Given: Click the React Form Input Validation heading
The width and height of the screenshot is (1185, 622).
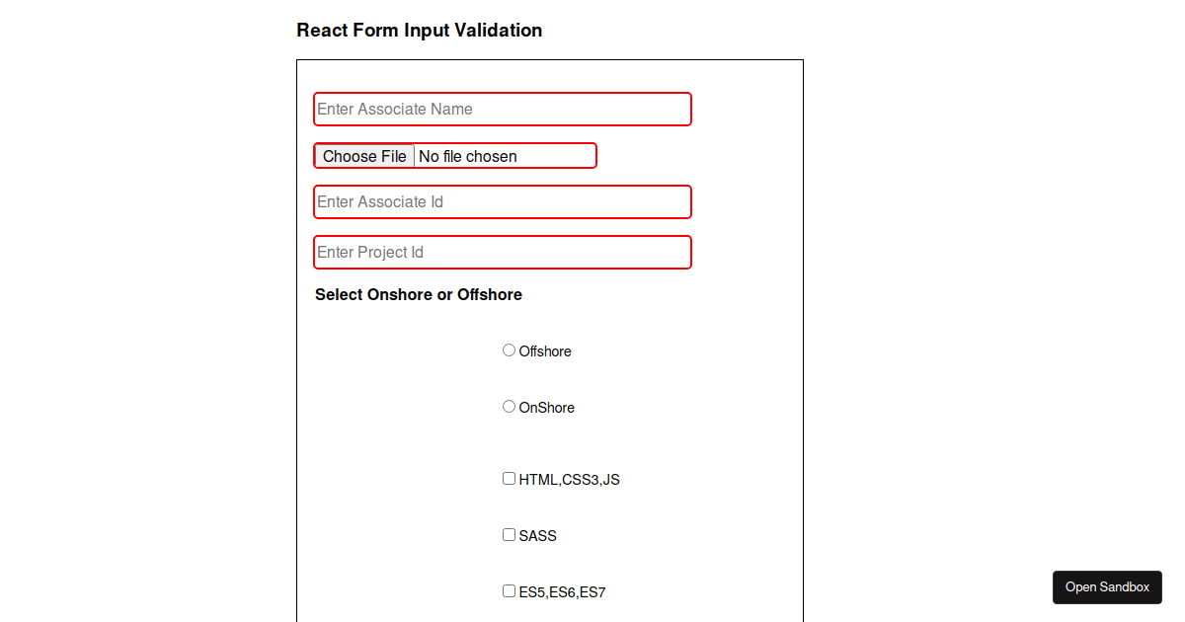Looking at the screenshot, I should pyautogui.click(x=419, y=30).
